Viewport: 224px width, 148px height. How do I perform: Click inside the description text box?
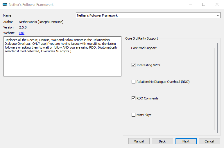(x=62, y=56)
